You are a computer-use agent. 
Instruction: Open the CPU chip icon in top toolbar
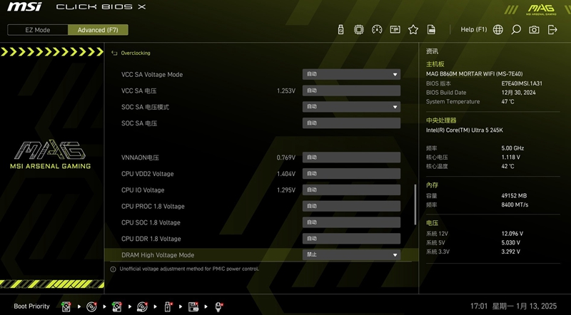click(x=358, y=30)
